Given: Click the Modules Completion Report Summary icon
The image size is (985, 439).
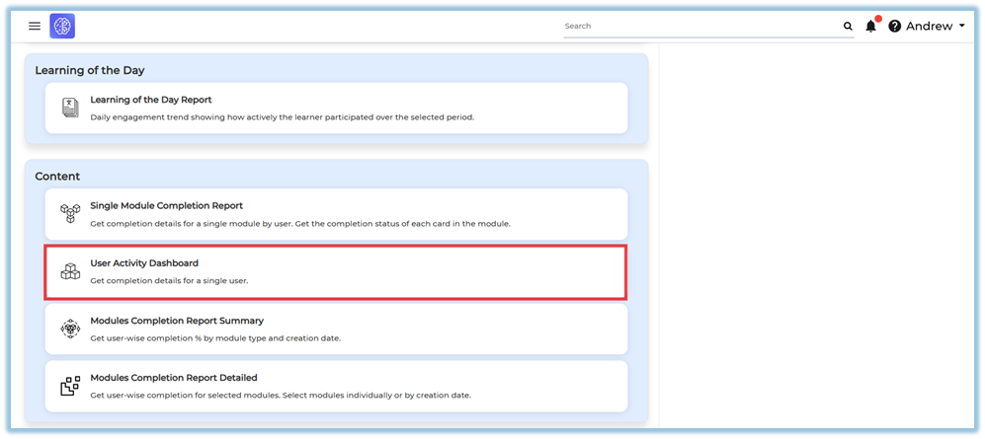Looking at the screenshot, I should click(x=70, y=329).
